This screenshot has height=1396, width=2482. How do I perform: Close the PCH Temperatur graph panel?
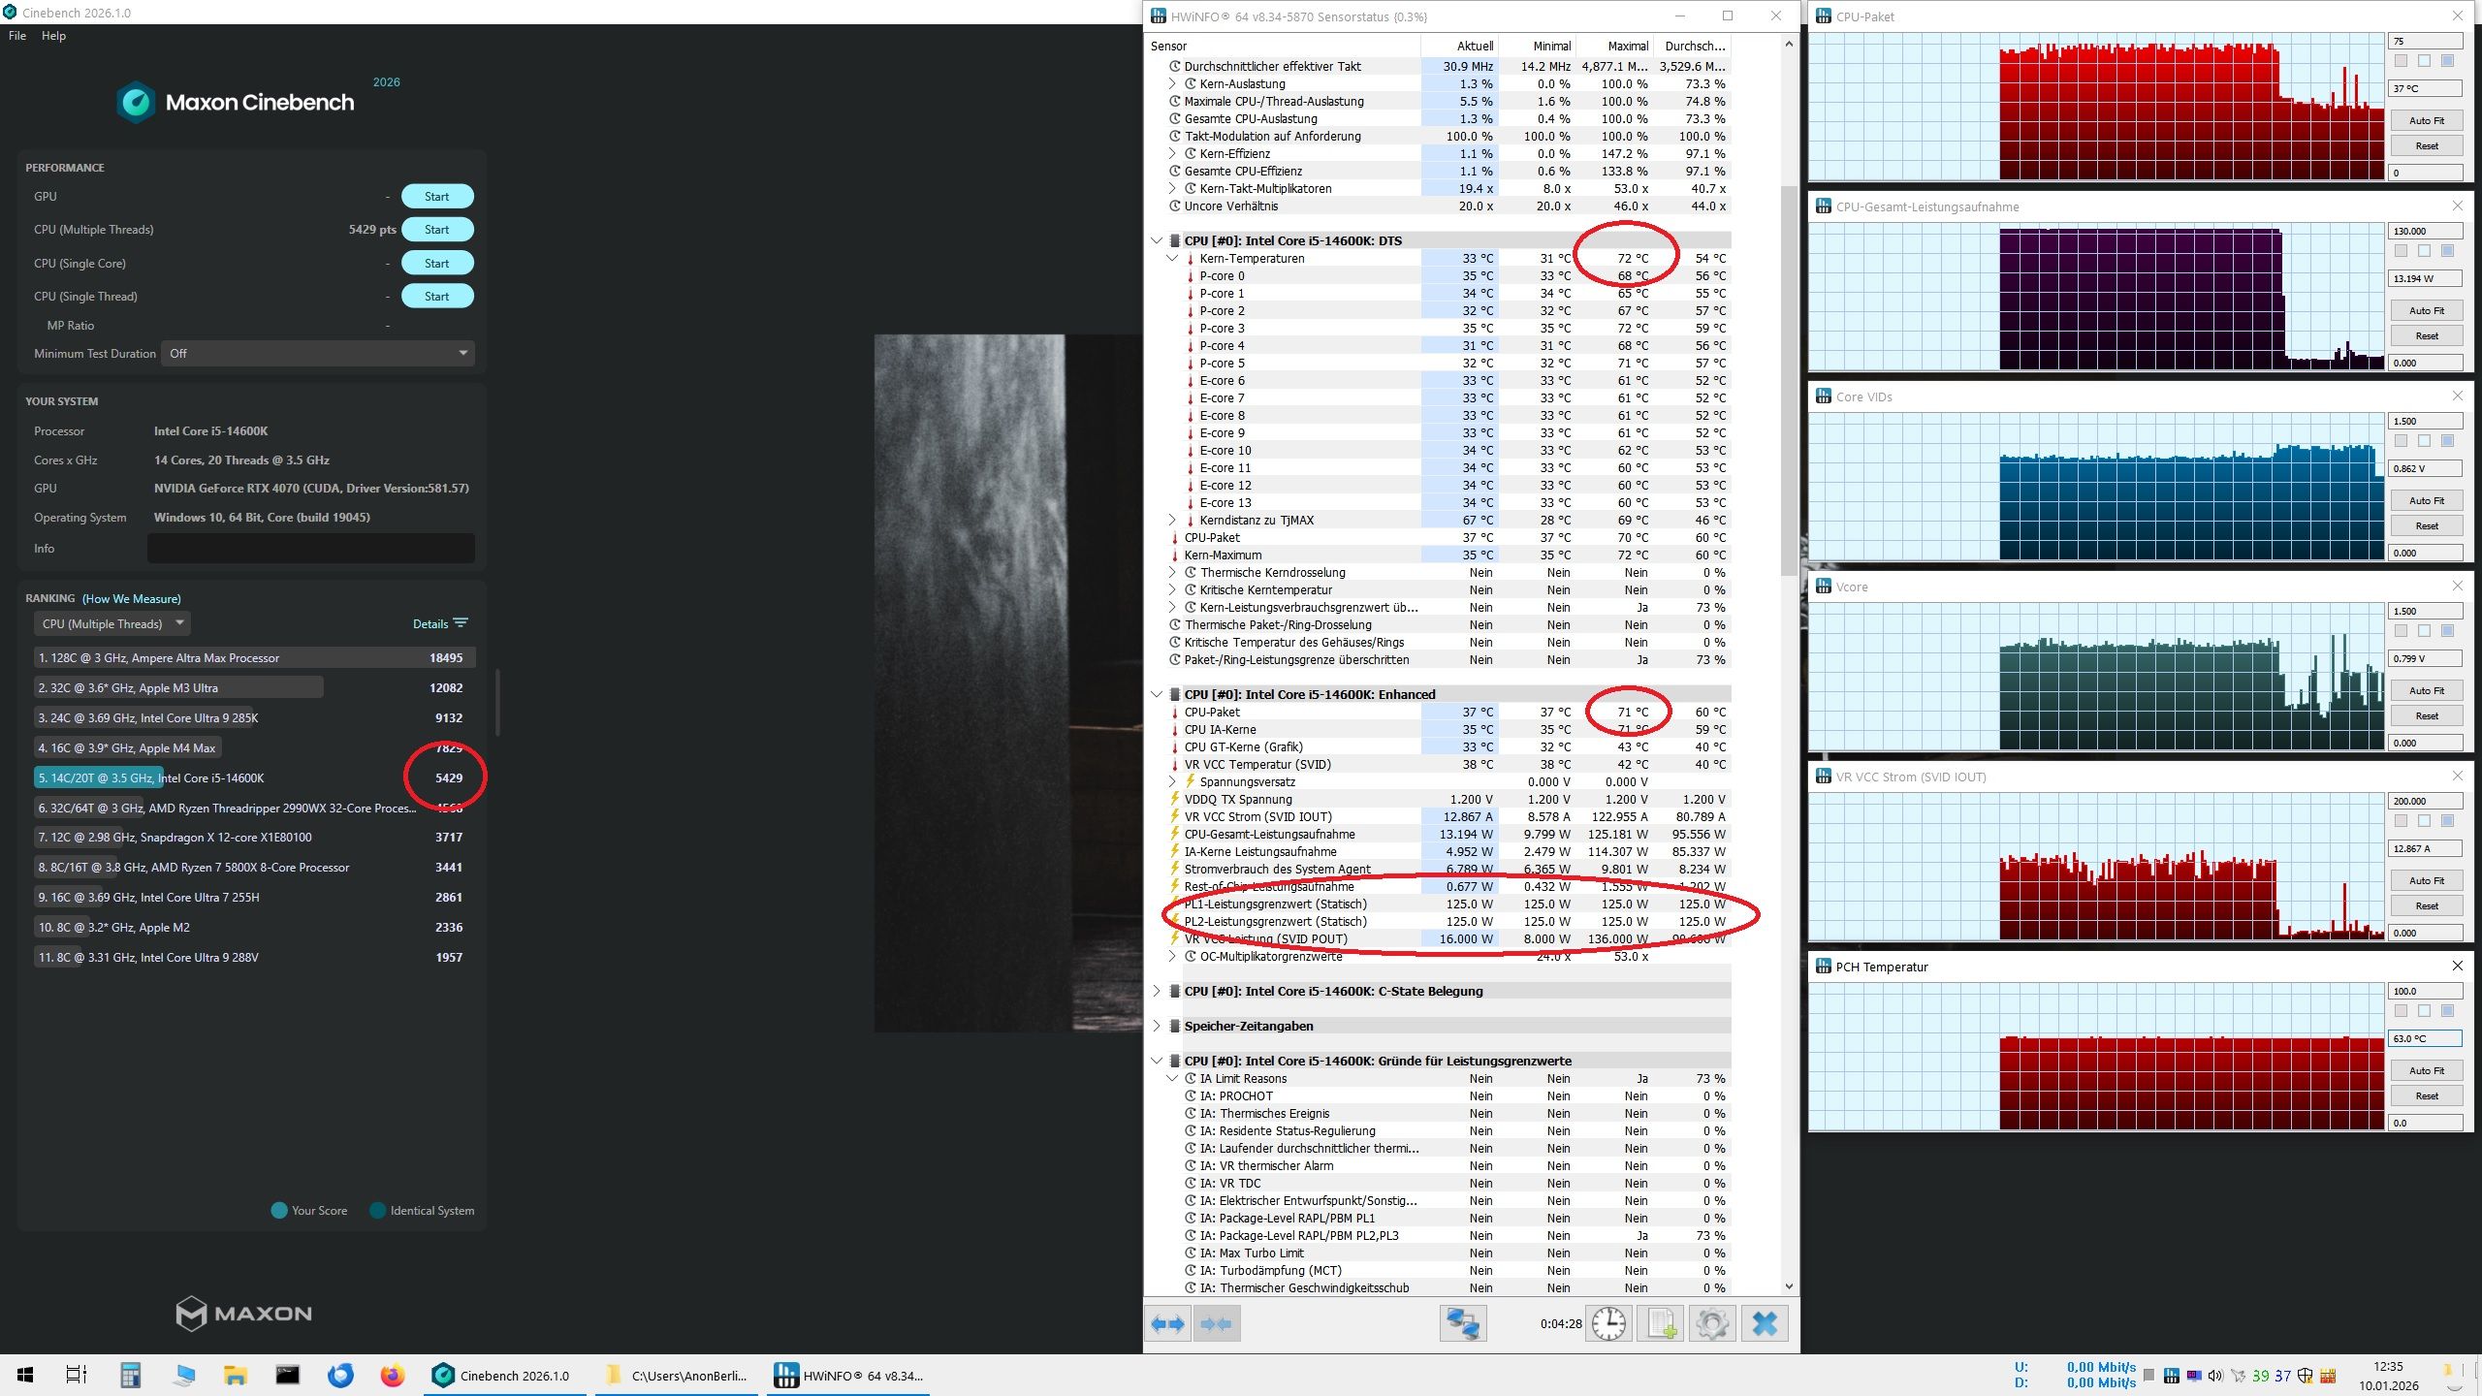pyautogui.click(x=2457, y=966)
